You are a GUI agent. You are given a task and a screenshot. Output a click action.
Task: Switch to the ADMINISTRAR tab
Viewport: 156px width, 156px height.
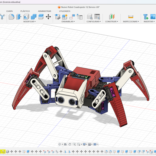[x=44, y=11]
